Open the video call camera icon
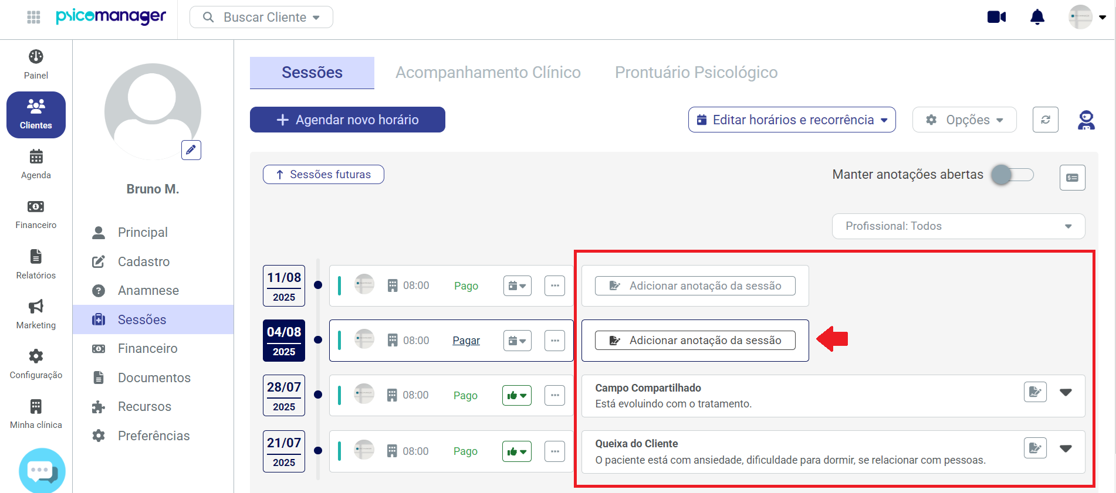Screen dimensions: 1116x493 996,17
